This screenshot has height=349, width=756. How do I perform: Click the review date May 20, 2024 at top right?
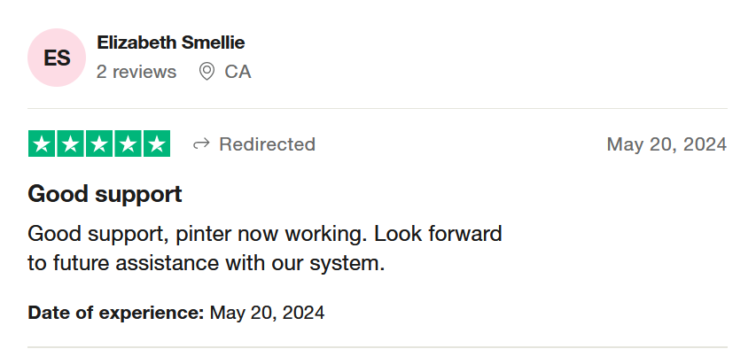pos(666,144)
